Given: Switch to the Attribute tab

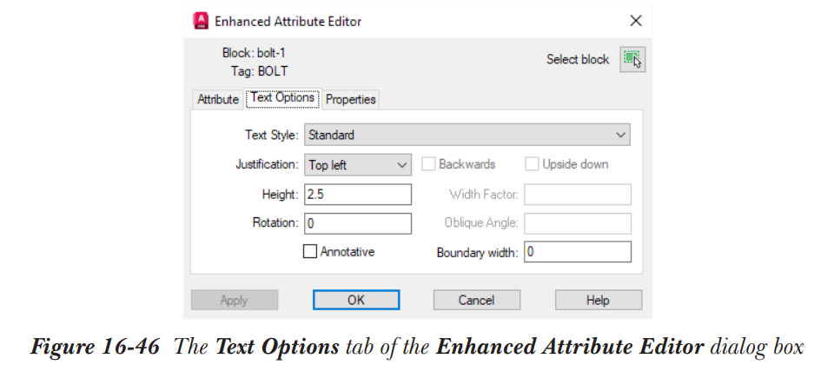Looking at the screenshot, I should click(218, 99).
